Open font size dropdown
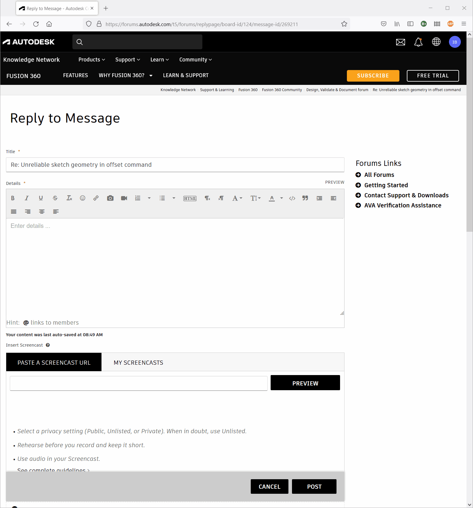 (x=255, y=198)
